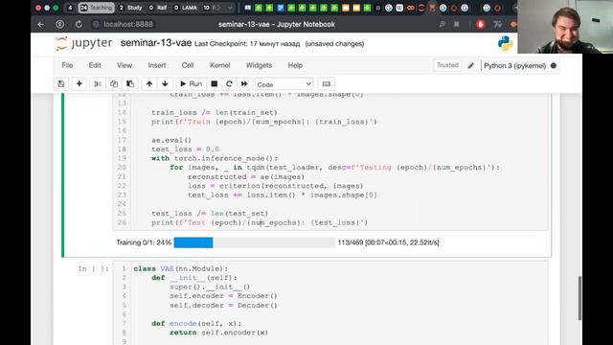This screenshot has height=345, width=613.
Task: Open the Cell menu
Action: pos(188,65)
